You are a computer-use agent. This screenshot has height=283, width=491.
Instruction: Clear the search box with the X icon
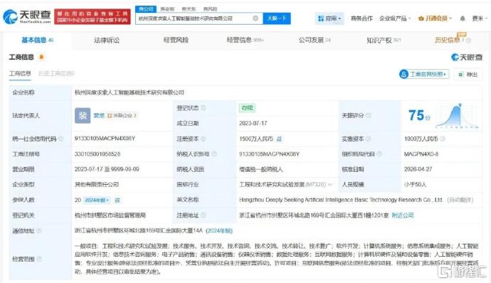pyautogui.click(x=255, y=18)
